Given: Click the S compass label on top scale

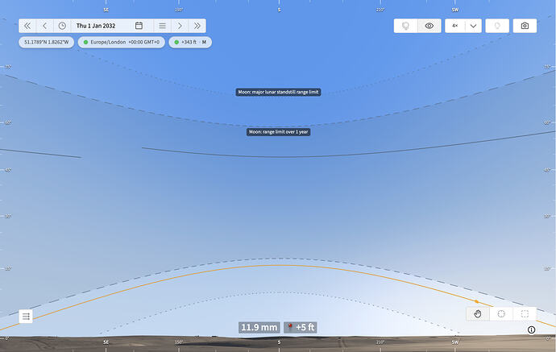Looking at the screenshot, I should pos(279,10).
